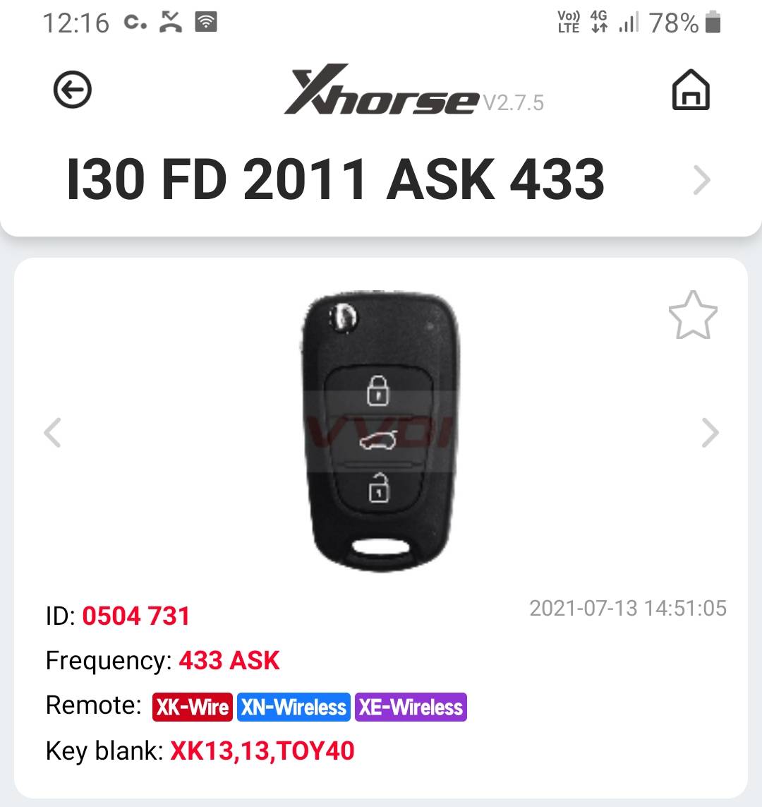762x807 pixels.
Task: Tap the missed call status icon
Action: coord(171,22)
